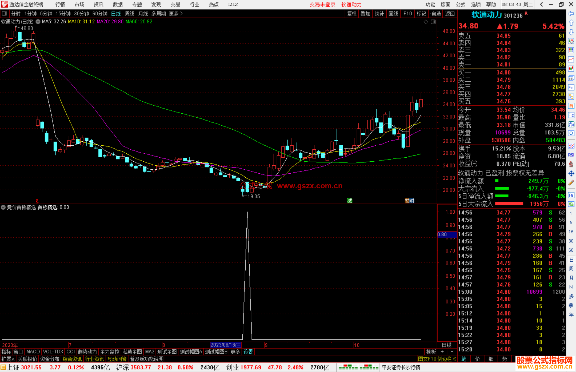The image size is (576, 372).
Task: Expand the 扩展 panel at bottom left
Action: click(x=8, y=359)
